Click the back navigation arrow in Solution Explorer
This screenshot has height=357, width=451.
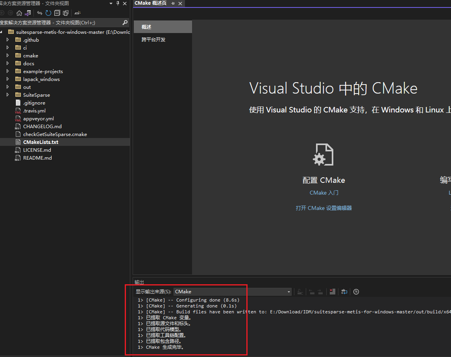(2, 13)
